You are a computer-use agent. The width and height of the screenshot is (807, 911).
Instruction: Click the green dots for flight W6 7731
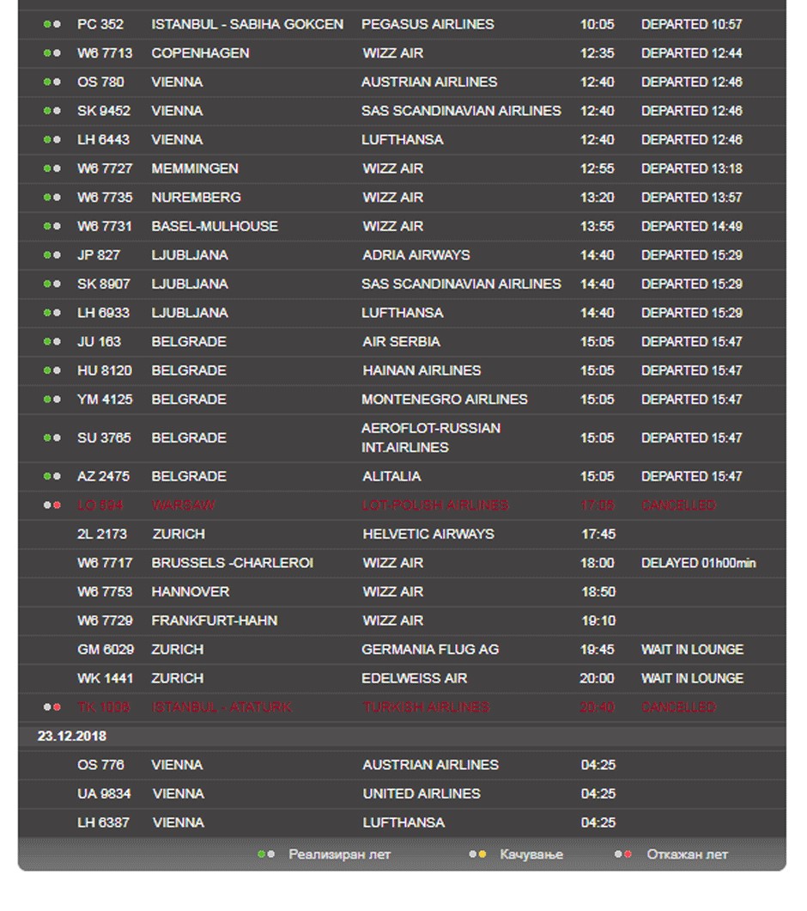tap(52, 226)
